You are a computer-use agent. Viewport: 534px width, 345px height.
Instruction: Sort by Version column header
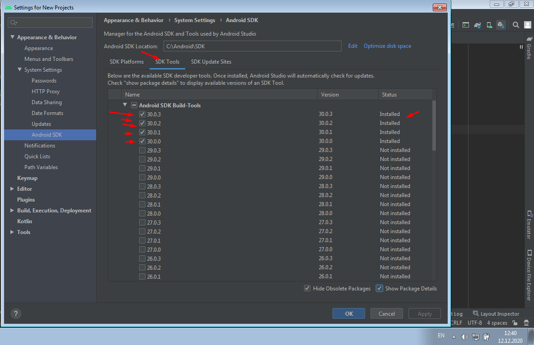tap(348, 95)
